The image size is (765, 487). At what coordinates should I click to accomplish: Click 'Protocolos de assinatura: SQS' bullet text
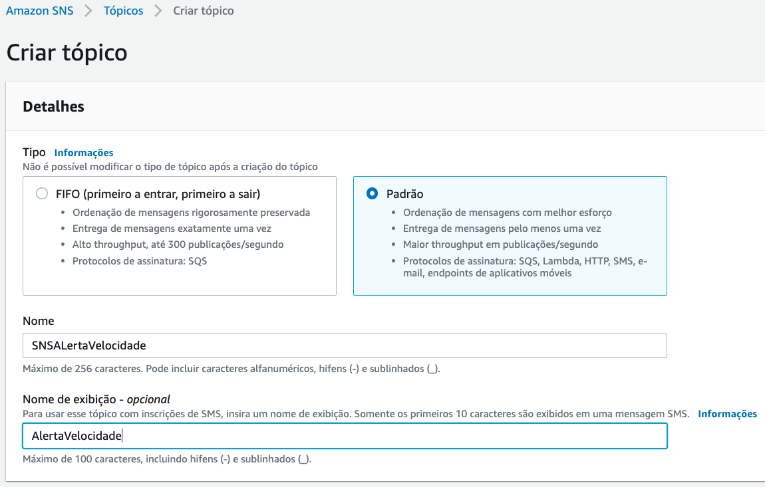(x=140, y=261)
